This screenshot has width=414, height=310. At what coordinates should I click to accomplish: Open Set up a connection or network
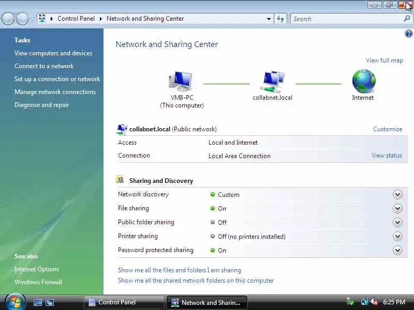(57, 79)
